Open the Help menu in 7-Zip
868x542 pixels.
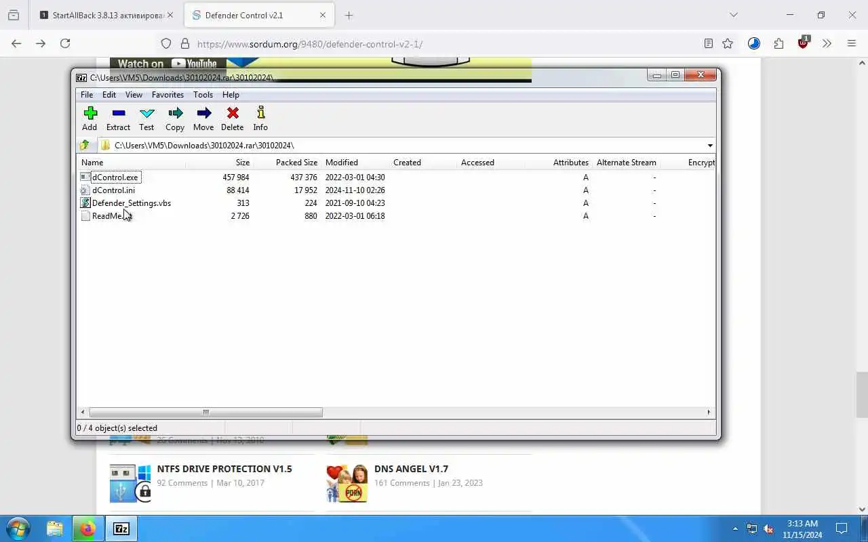tap(231, 95)
